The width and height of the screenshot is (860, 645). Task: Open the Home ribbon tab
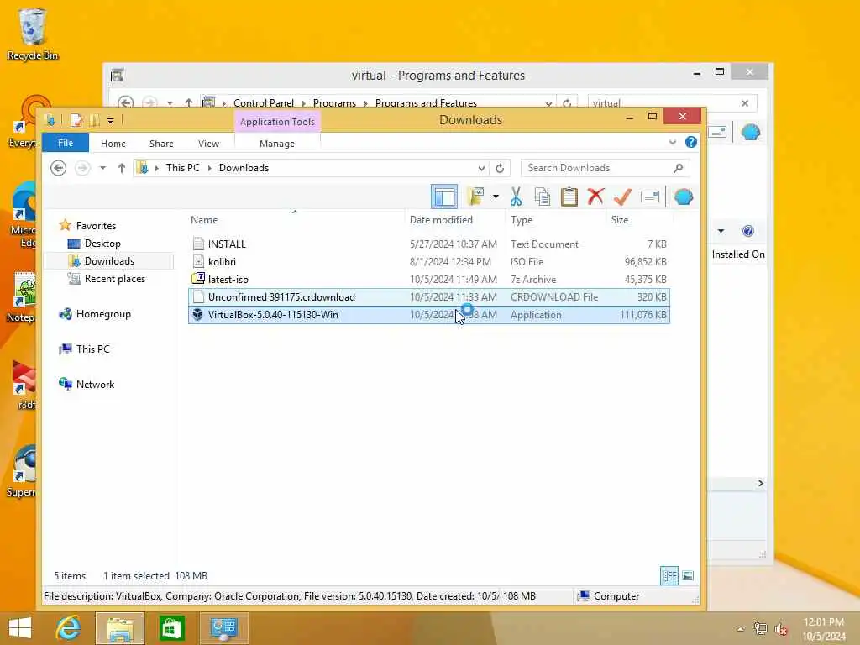(113, 144)
